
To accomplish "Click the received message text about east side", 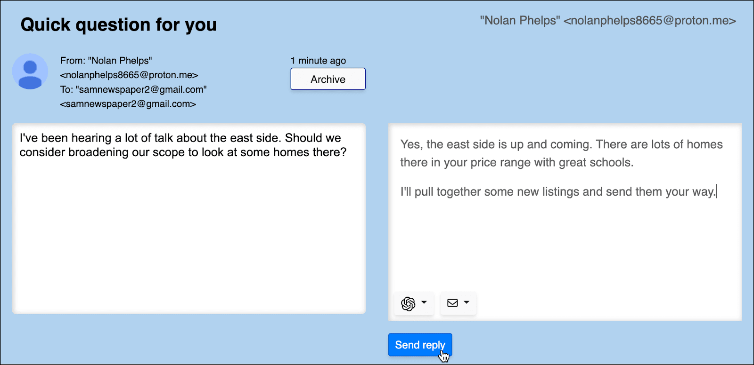I will [x=183, y=145].
